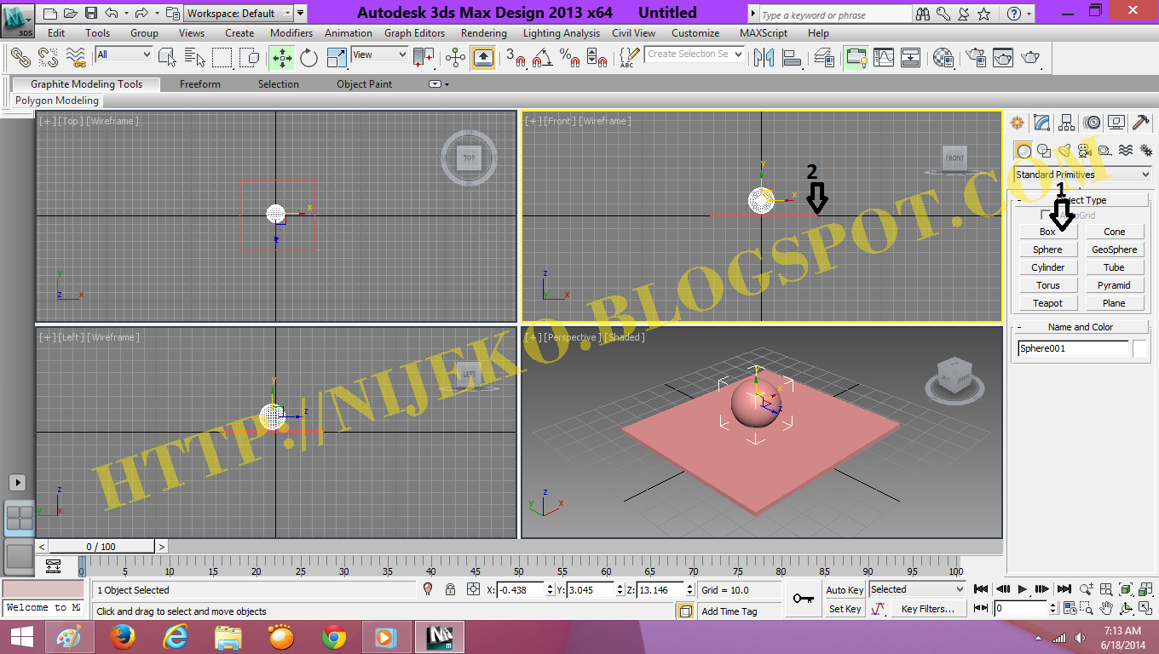Open the key mode Selected dropdown
The height and width of the screenshot is (654, 1159).
coord(917,589)
